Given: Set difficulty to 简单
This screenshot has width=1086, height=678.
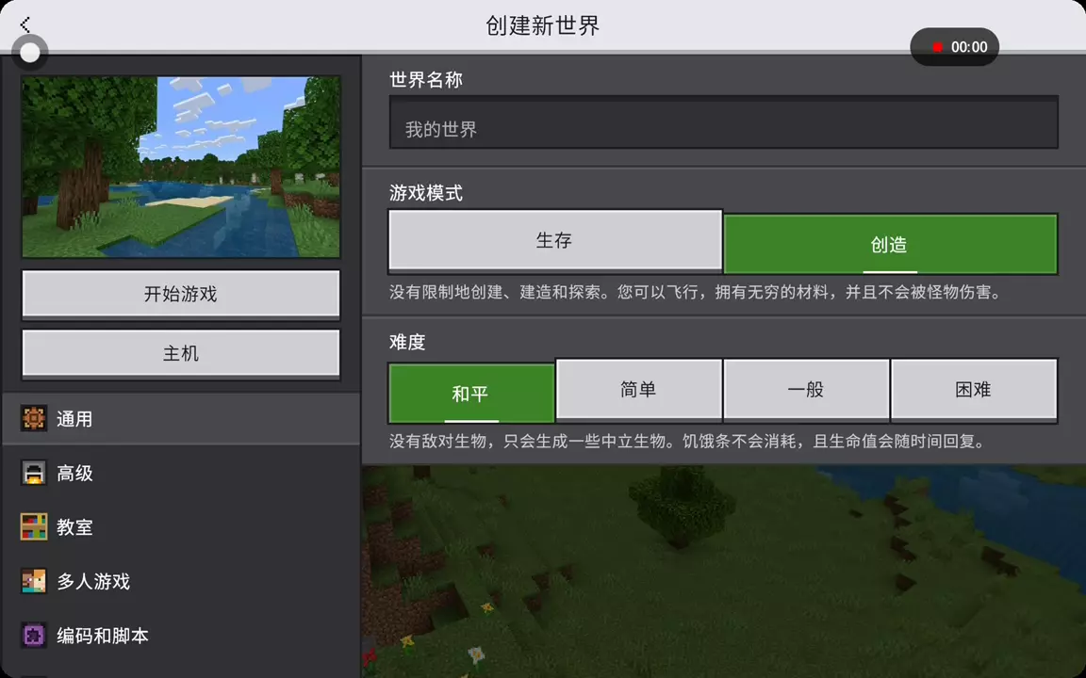Looking at the screenshot, I should point(638,390).
